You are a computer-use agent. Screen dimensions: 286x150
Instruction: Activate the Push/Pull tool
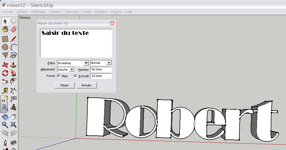tap(14, 65)
